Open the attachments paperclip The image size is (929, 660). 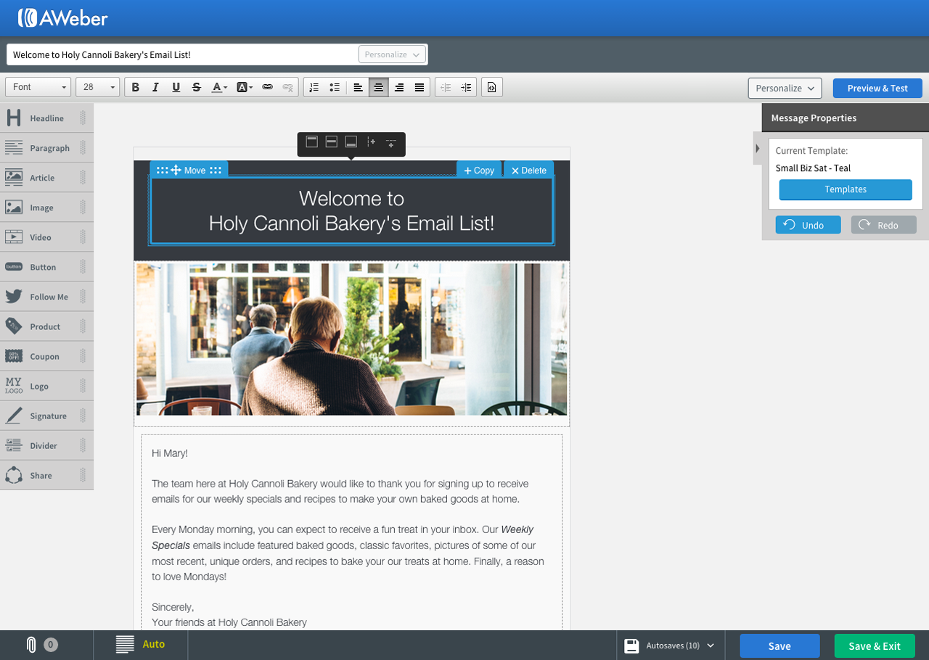pyautogui.click(x=31, y=645)
